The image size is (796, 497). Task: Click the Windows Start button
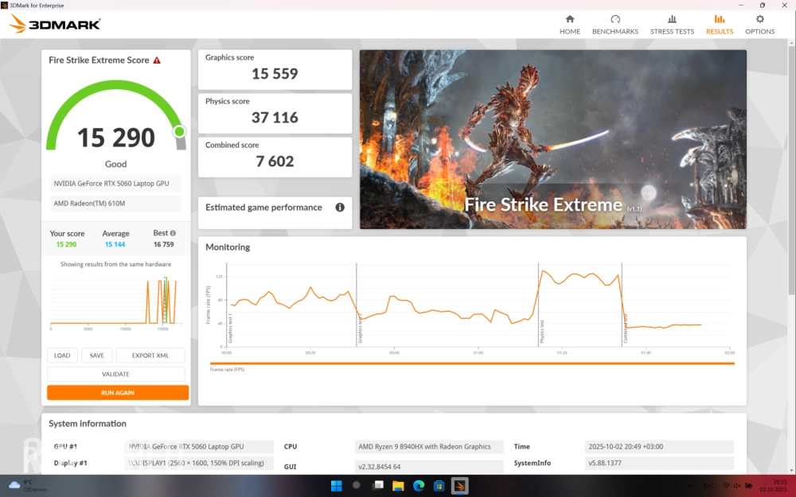coord(336,486)
